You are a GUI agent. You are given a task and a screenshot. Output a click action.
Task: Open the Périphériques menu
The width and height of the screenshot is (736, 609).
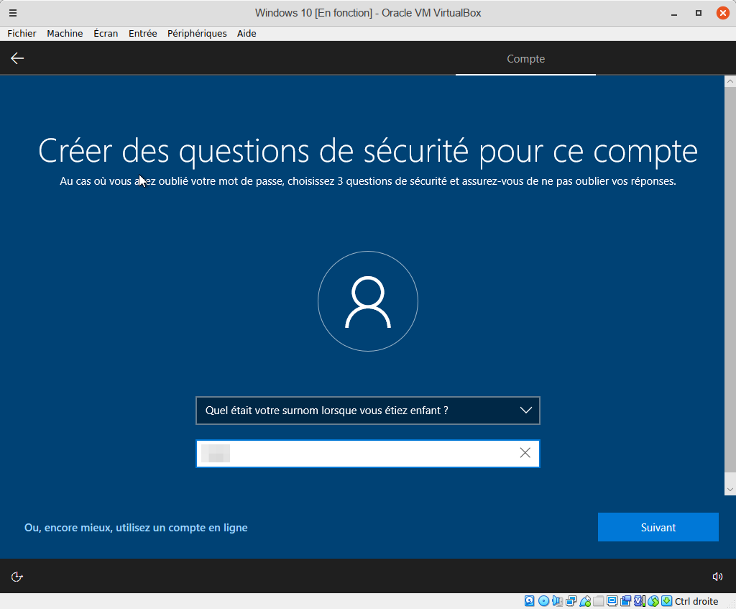[x=197, y=33]
